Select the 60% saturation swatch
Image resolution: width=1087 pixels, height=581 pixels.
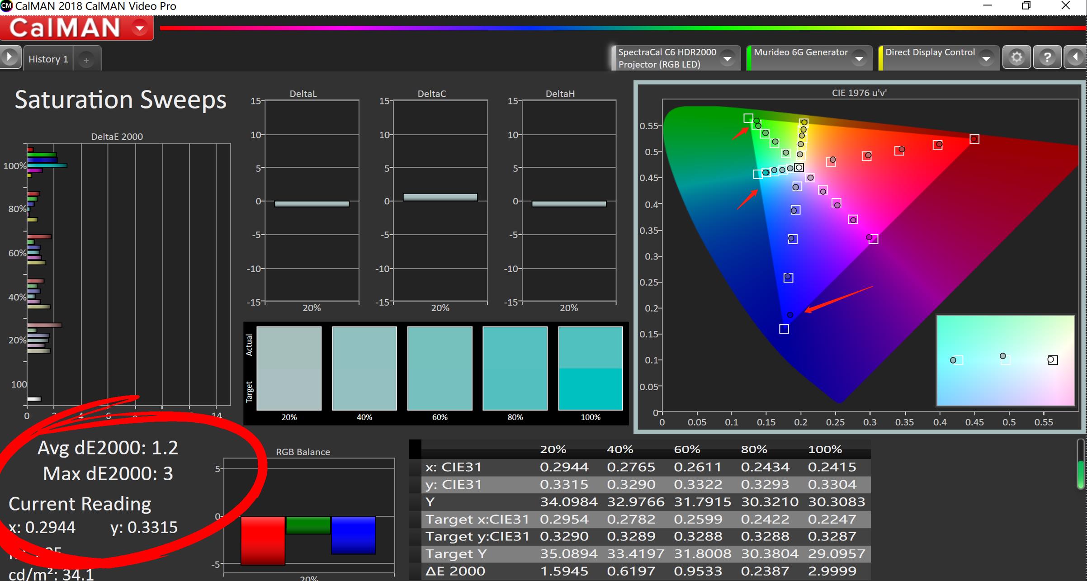(440, 368)
